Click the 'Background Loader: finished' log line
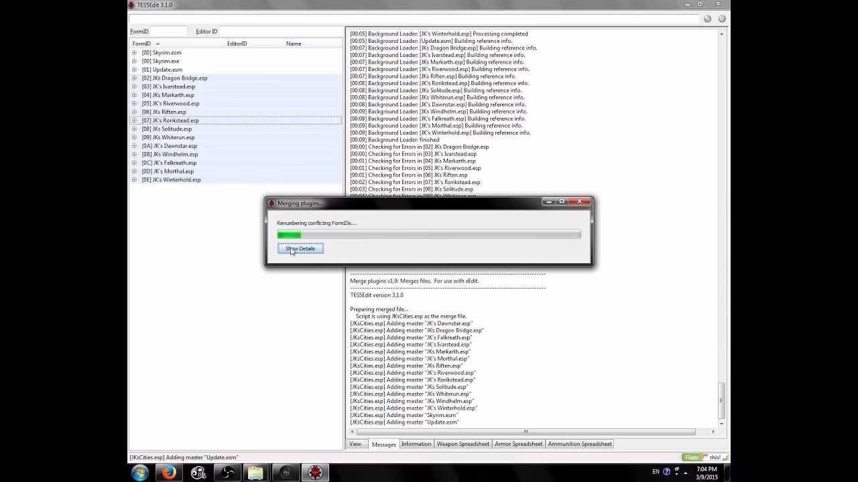 point(395,140)
